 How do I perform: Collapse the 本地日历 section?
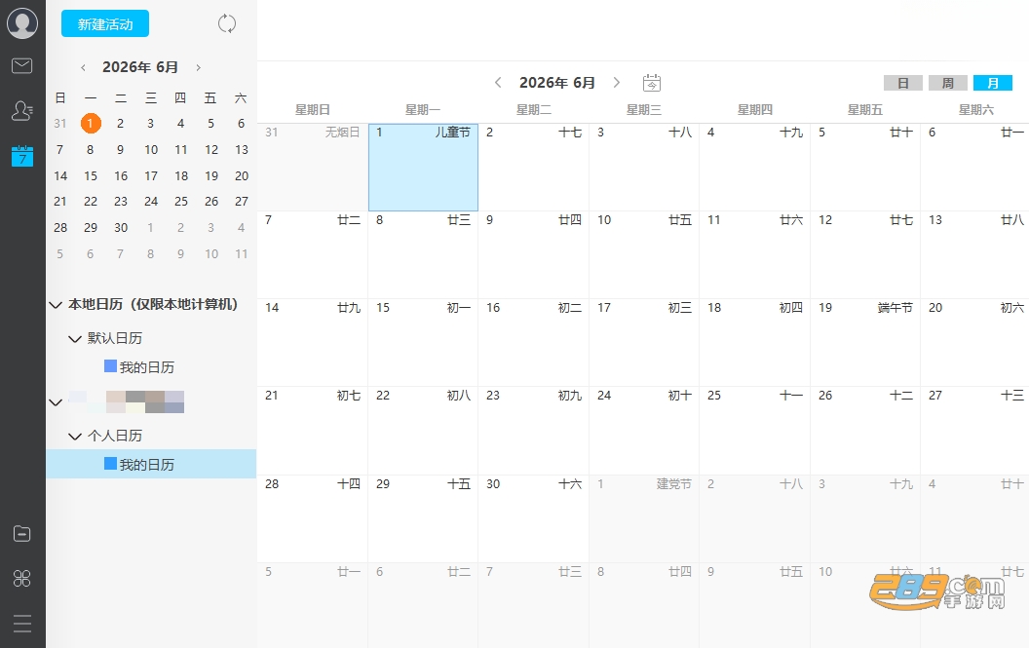pyautogui.click(x=56, y=305)
